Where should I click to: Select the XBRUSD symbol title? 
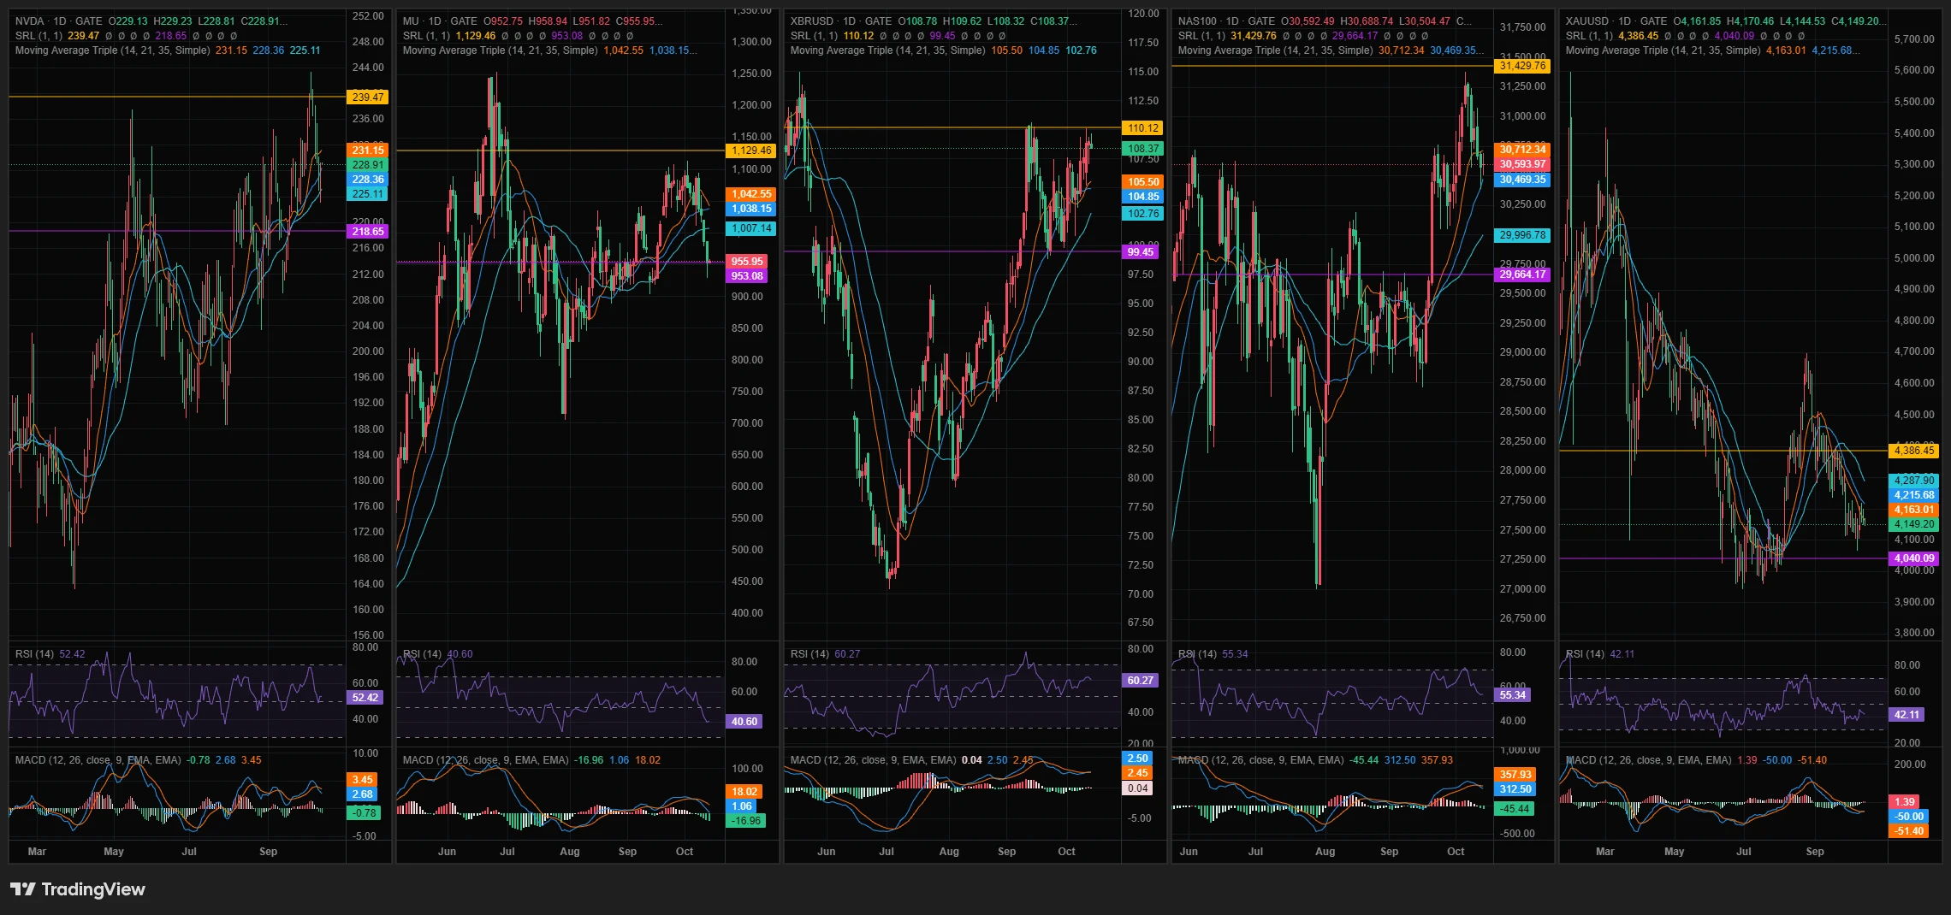click(x=811, y=21)
